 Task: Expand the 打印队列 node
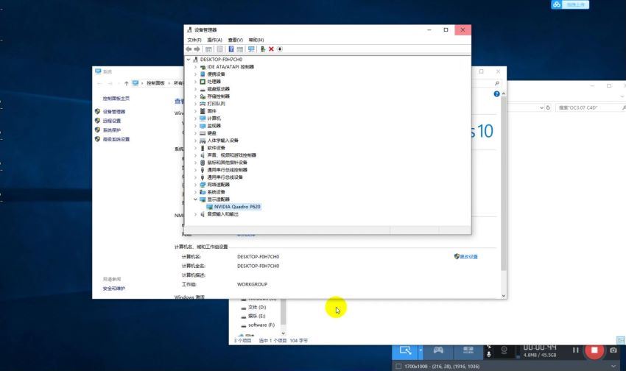click(x=196, y=104)
